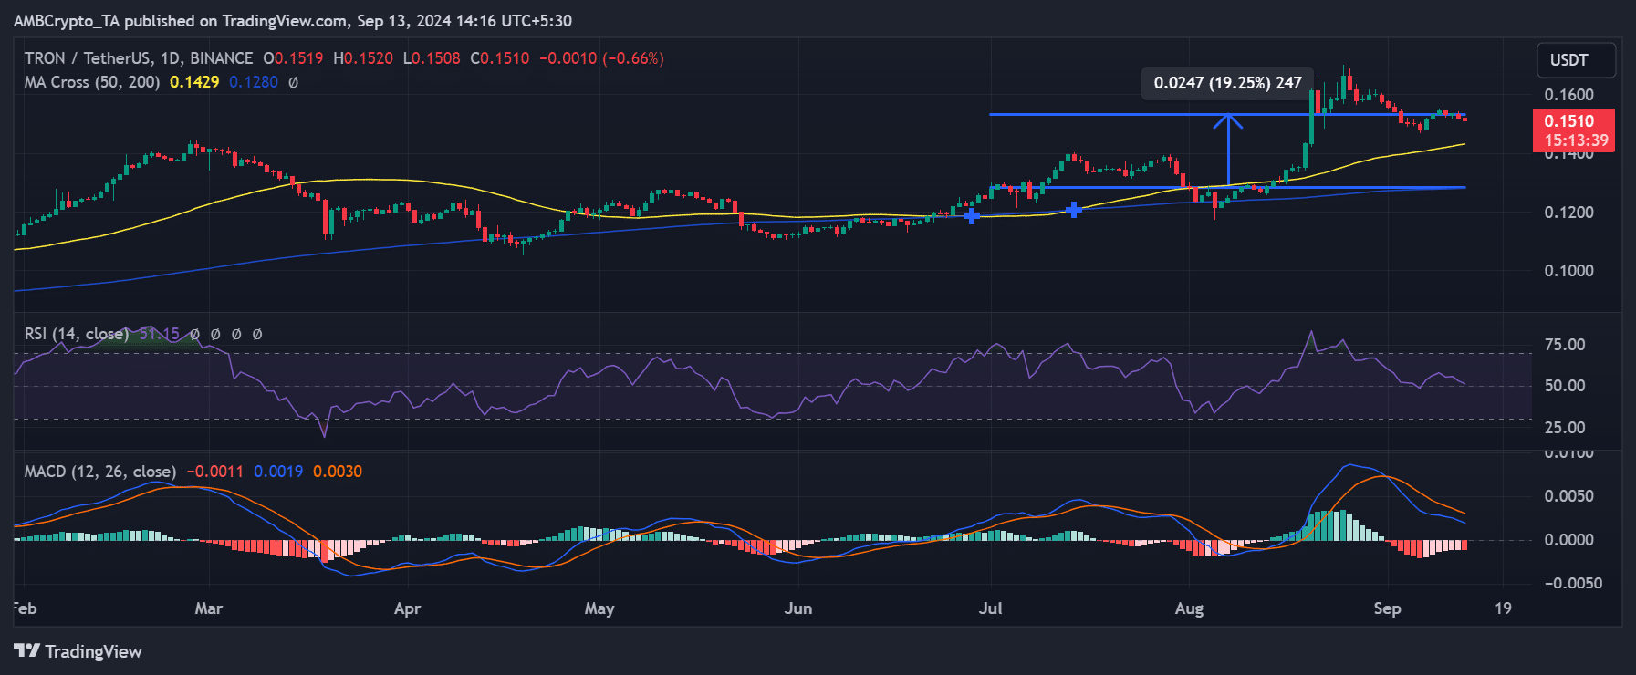Click the Mar label on time axis
This screenshot has height=675, width=1636.
point(209,608)
